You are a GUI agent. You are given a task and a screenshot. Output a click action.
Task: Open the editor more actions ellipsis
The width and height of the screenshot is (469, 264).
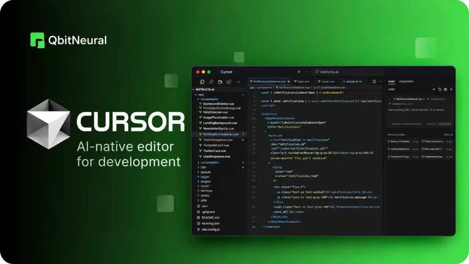coord(380,82)
